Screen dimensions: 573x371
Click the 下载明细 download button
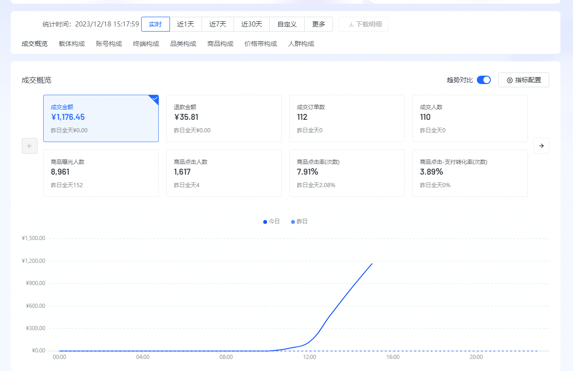point(364,24)
